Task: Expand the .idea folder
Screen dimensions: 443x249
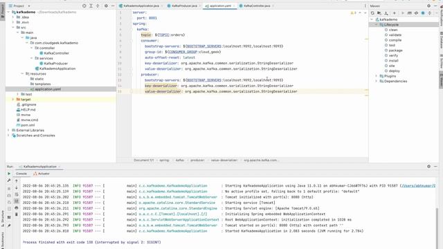Action: tap(13, 17)
